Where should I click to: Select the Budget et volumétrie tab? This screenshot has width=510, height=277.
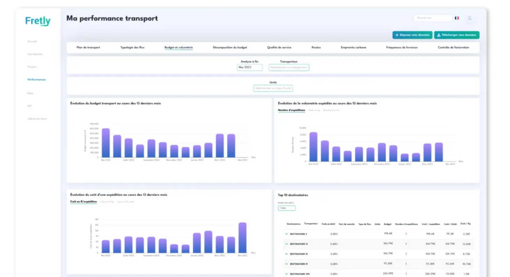tap(178, 47)
